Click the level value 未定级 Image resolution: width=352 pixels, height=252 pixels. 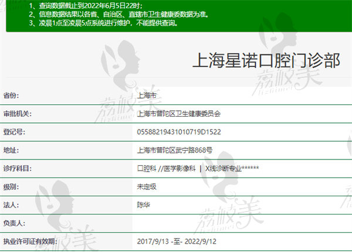[147, 186]
